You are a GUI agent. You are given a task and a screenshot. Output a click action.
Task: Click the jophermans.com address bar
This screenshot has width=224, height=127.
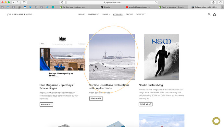[x=112, y=2]
